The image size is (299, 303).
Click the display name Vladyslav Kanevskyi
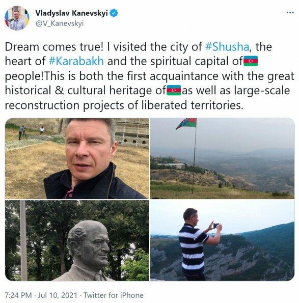tap(71, 13)
